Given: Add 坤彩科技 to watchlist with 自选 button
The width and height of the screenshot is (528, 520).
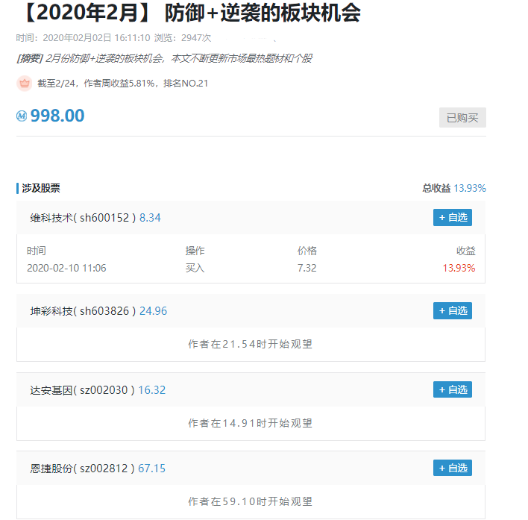Looking at the screenshot, I should 452,310.
